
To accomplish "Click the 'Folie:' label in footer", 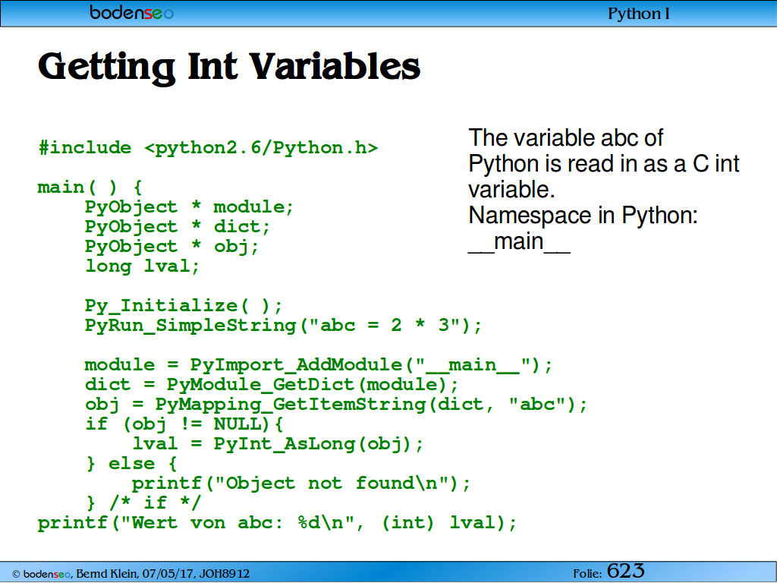I will click(x=588, y=574).
